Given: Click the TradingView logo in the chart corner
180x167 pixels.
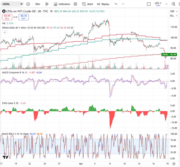Looking at the screenshot, I should tap(5, 157).
